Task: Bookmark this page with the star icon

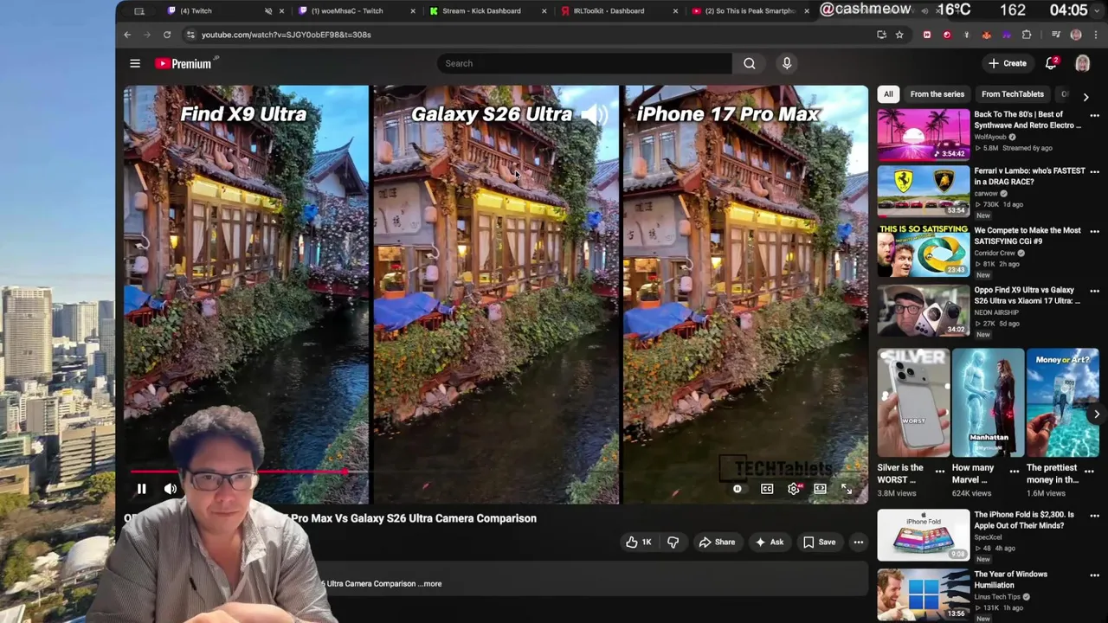Action: [899, 35]
